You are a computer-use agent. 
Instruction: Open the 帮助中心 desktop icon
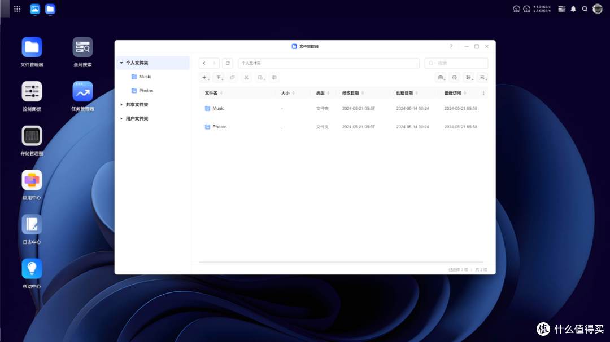[32, 269]
